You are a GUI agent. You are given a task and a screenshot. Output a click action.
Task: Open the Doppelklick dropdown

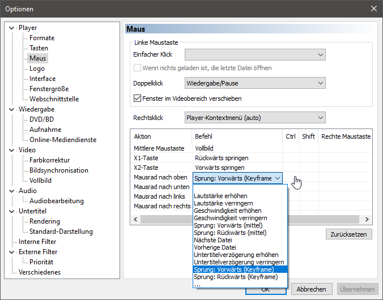[255, 83]
